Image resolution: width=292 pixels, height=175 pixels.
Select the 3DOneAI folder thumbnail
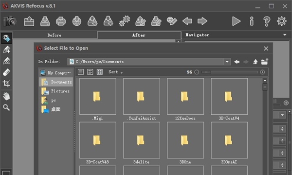229,140
